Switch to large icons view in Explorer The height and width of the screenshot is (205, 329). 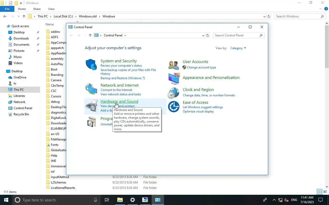325,192
